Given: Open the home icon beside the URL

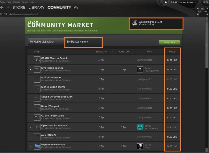Looking at the screenshot, I should (6, 14).
